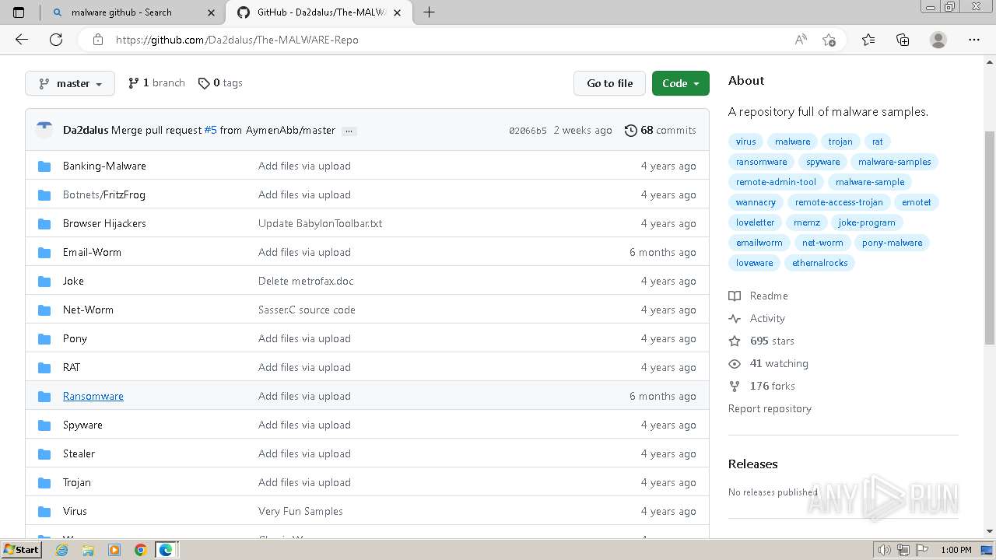The image size is (996, 560).
Task: Open commit hash 02066b5
Action: (528, 131)
